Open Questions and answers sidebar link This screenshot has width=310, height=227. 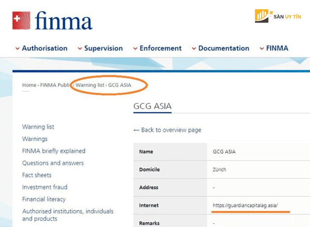53,163
